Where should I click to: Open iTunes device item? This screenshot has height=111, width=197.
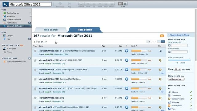pyautogui.click(x=10, y=52)
